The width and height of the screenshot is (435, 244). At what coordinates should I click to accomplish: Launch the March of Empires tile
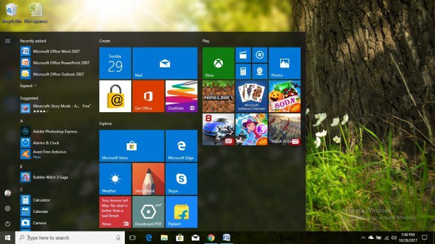click(285, 129)
